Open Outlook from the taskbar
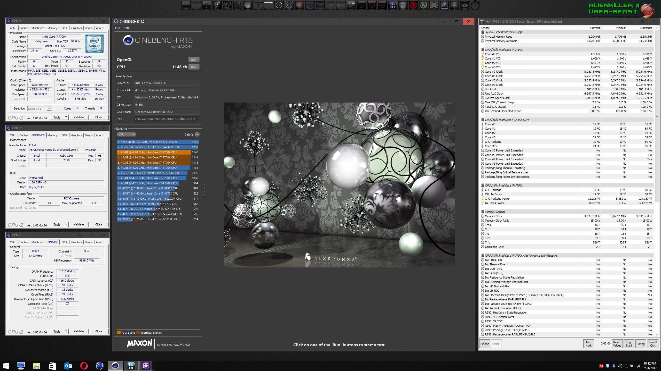Image resolution: width=661 pixels, height=371 pixels. (x=68, y=366)
